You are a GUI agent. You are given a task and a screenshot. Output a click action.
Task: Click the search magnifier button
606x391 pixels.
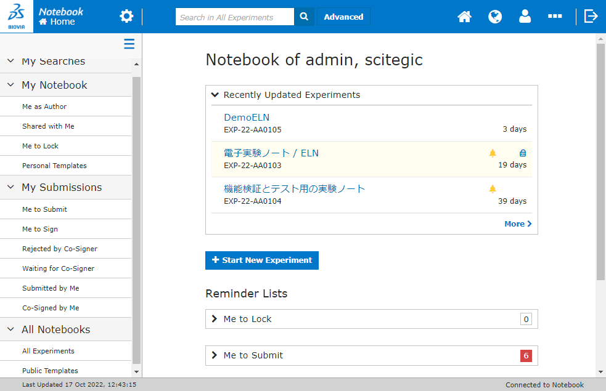click(x=304, y=17)
